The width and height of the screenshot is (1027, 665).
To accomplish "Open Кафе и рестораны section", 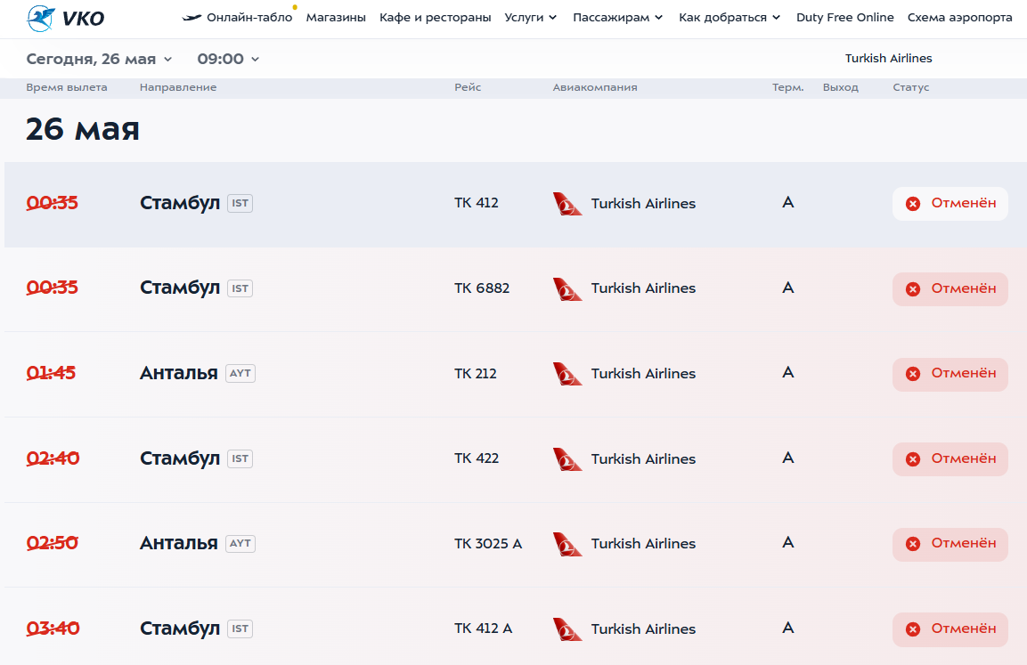I will [435, 18].
